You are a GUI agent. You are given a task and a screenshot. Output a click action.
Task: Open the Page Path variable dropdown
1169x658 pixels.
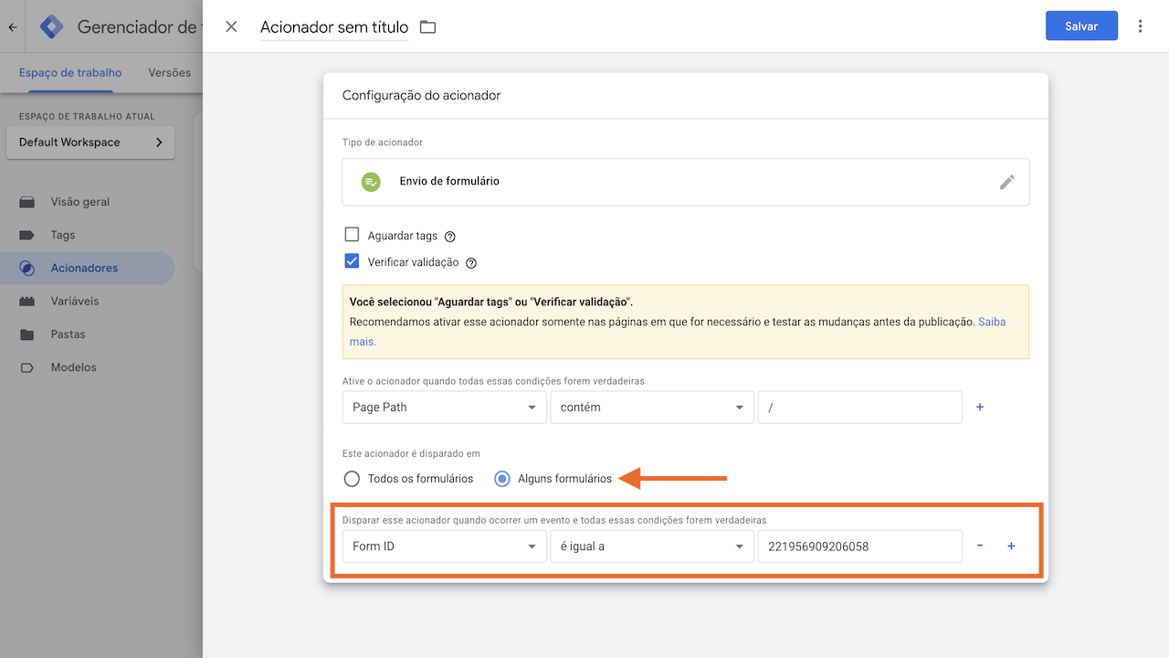point(444,407)
